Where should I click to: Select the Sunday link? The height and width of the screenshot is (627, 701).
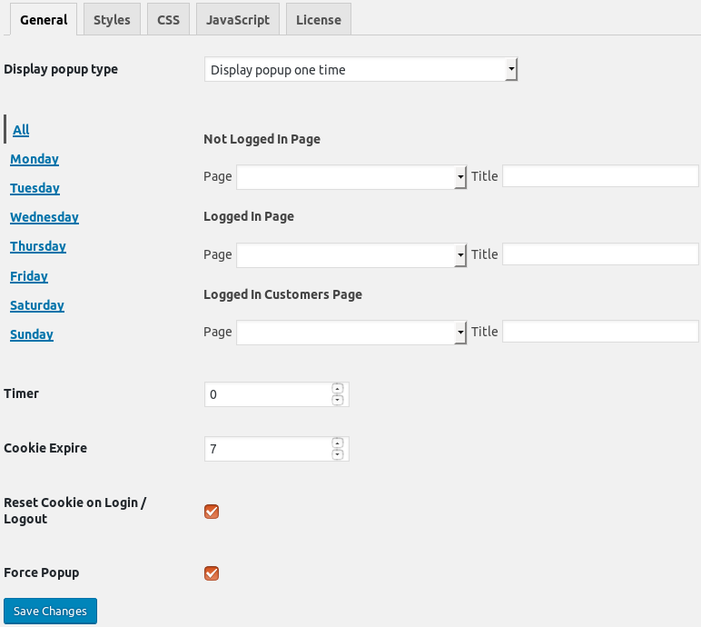pos(32,334)
